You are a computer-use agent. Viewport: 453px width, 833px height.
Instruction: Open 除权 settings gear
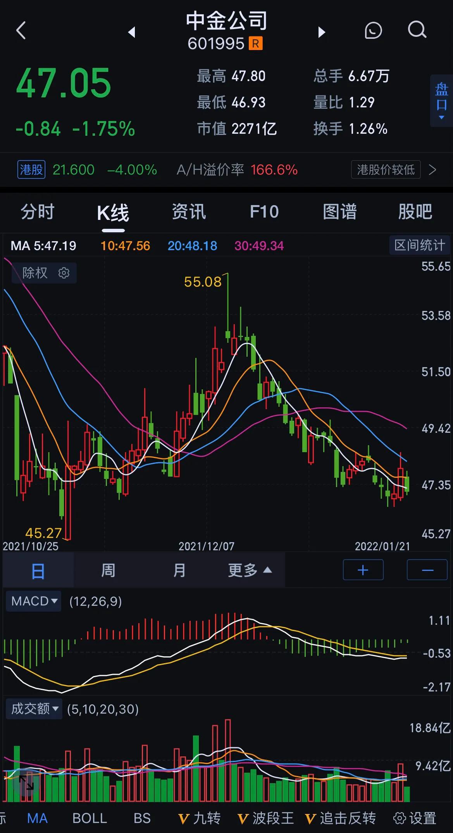click(x=64, y=273)
